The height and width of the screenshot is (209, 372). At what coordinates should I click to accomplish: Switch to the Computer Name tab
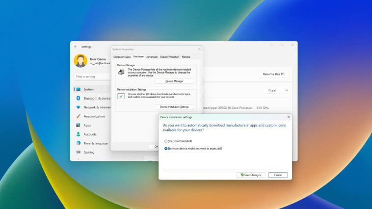tap(122, 57)
